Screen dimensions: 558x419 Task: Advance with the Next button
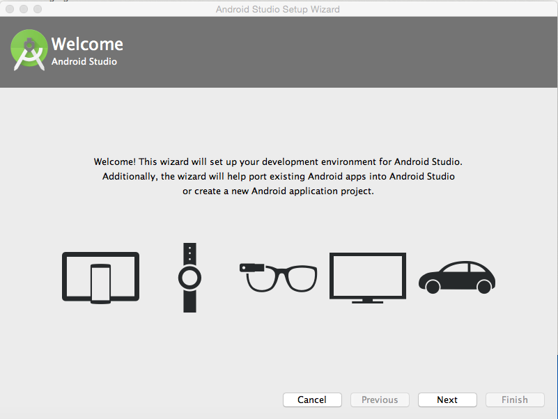point(447,400)
